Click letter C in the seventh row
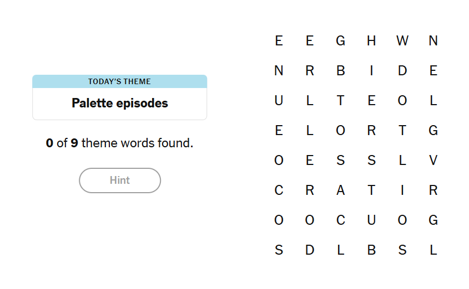 pos(340,220)
